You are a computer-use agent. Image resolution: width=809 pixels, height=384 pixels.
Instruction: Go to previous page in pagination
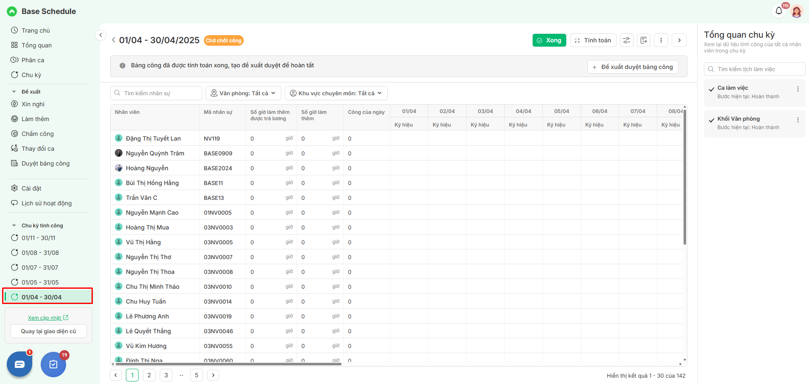tap(116, 375)
